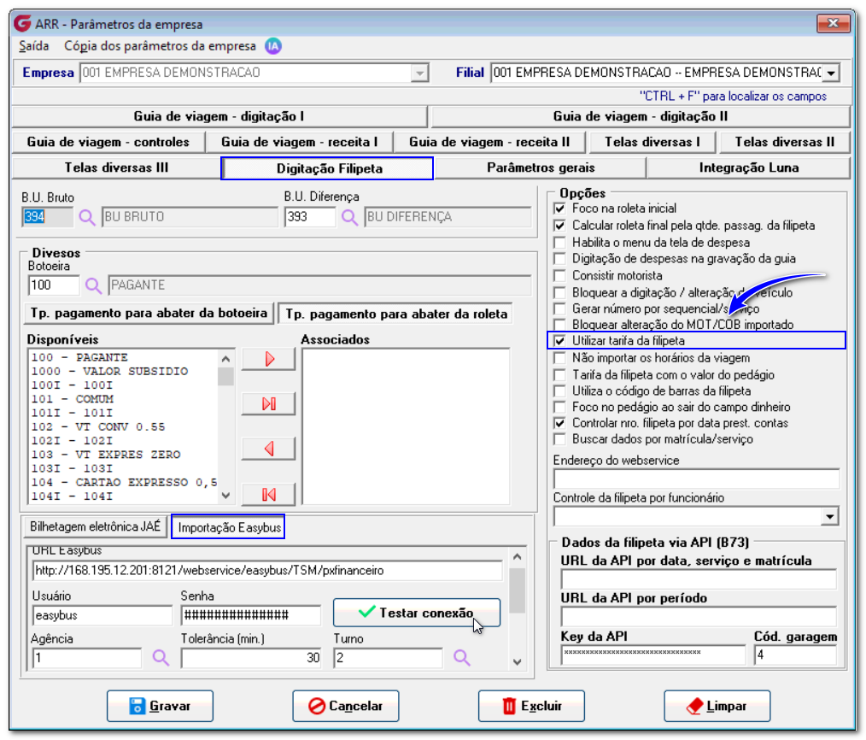This screenshot has width=866, height=740.
Task: Check Utiliza o código de barras da filipeta
Action: [560, 391]
